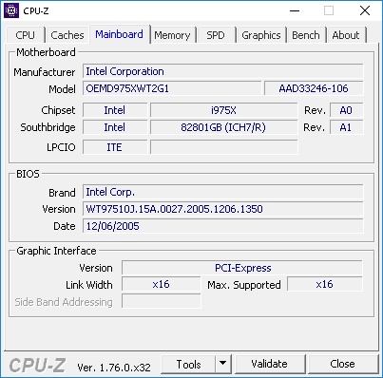This screenshot has width=383, height=378.
Task: Click the Side Band Addressing field
Action: (162, 301)
